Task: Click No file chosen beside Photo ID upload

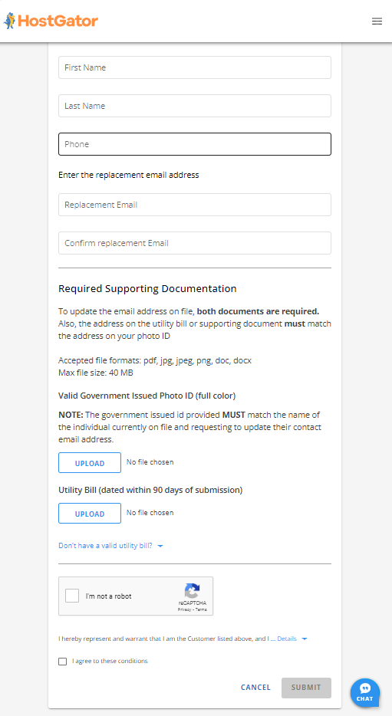Action: tap(150, 462)
